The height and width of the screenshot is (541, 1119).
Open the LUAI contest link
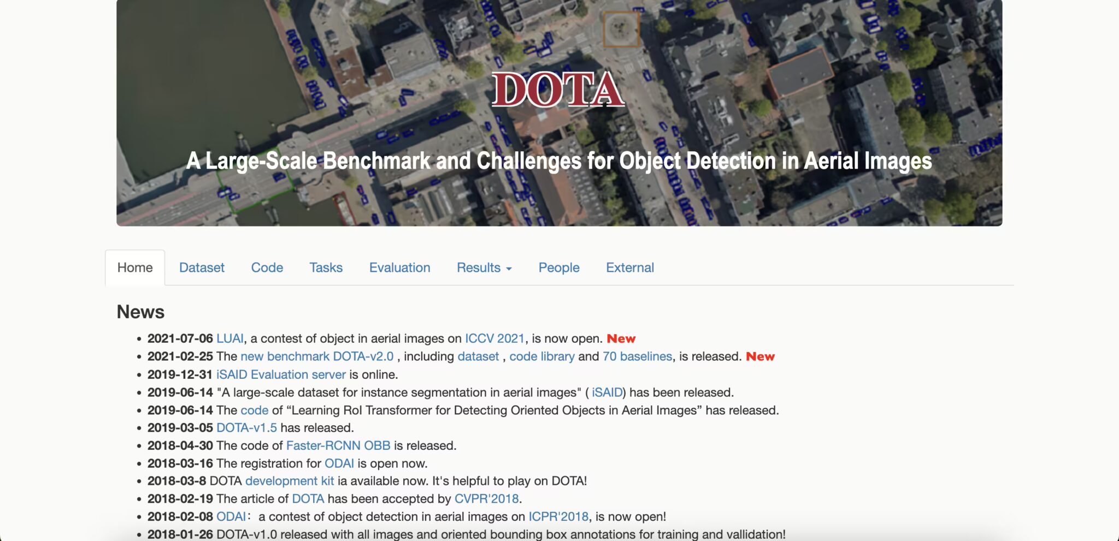(229, 338)
